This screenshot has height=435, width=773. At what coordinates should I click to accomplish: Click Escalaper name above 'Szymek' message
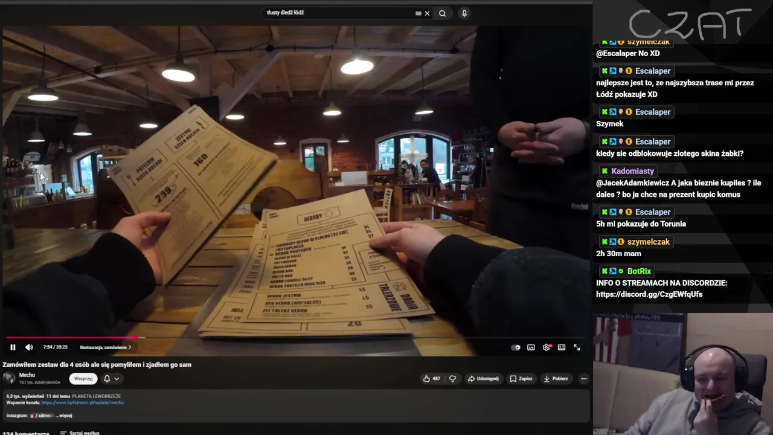[653, 112]
